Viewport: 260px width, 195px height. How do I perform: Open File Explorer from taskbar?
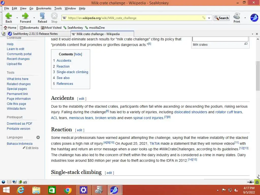point(36,190)
